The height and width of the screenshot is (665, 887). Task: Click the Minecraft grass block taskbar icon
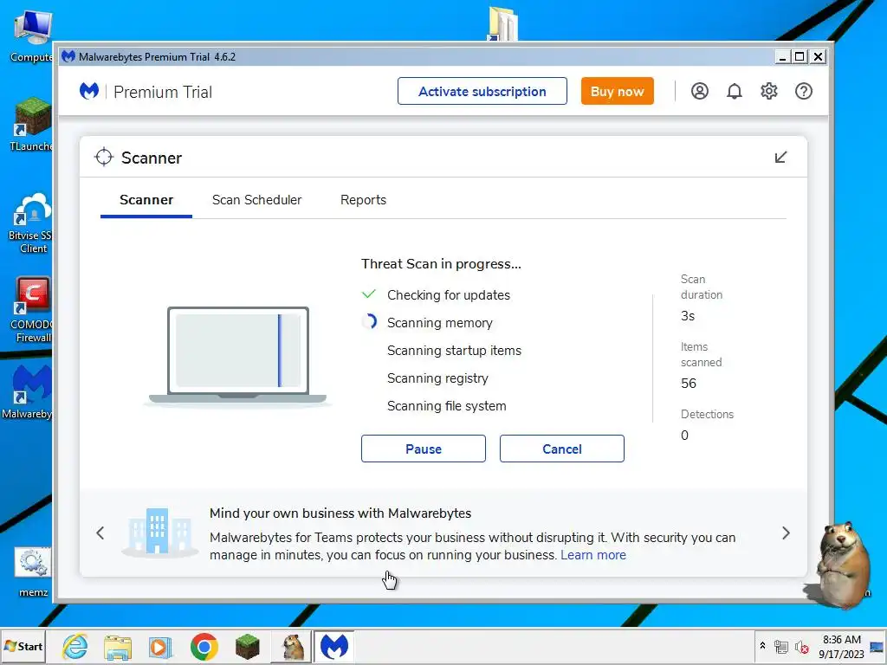(247, 647)
